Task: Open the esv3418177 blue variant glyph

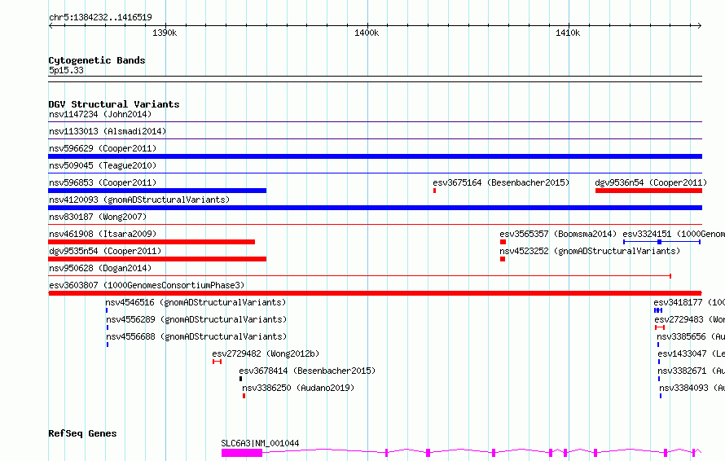Action: [658, 310]
